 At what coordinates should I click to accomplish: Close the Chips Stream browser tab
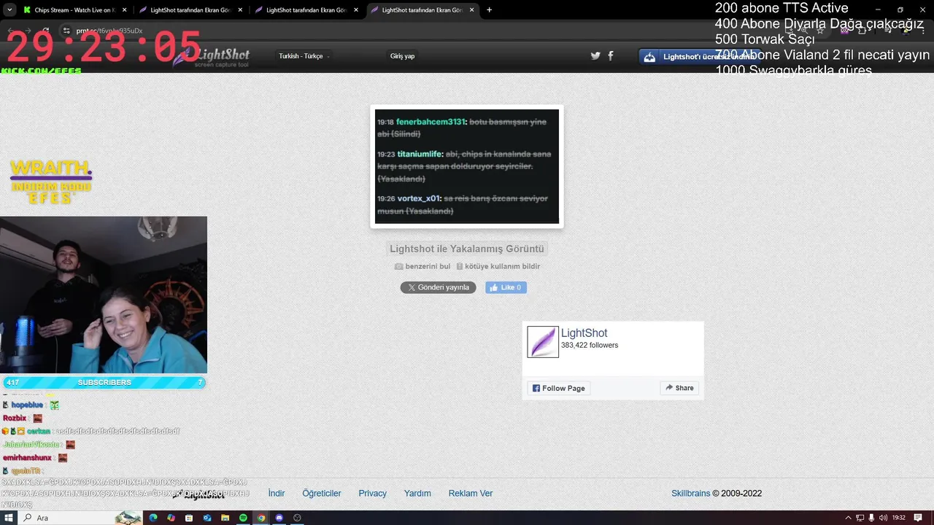click(124, 10)
